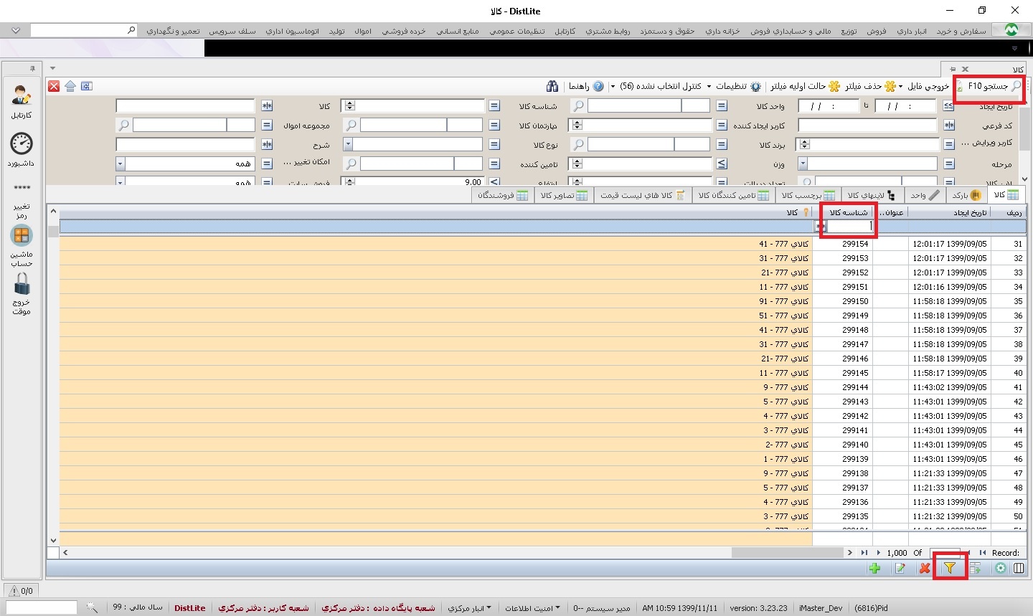Screen dimensions: 1033x616
Task: Toggle the operator button beside شناسه کالا filter
Action: pyautogui.click(x=494, y=106)
